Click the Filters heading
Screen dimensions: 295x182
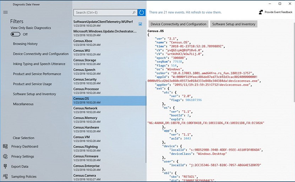[x=17, y=21]
